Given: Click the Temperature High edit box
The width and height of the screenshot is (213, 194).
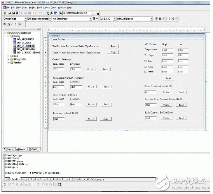Looking at the screenshot, I should click(x=168, y=50).
